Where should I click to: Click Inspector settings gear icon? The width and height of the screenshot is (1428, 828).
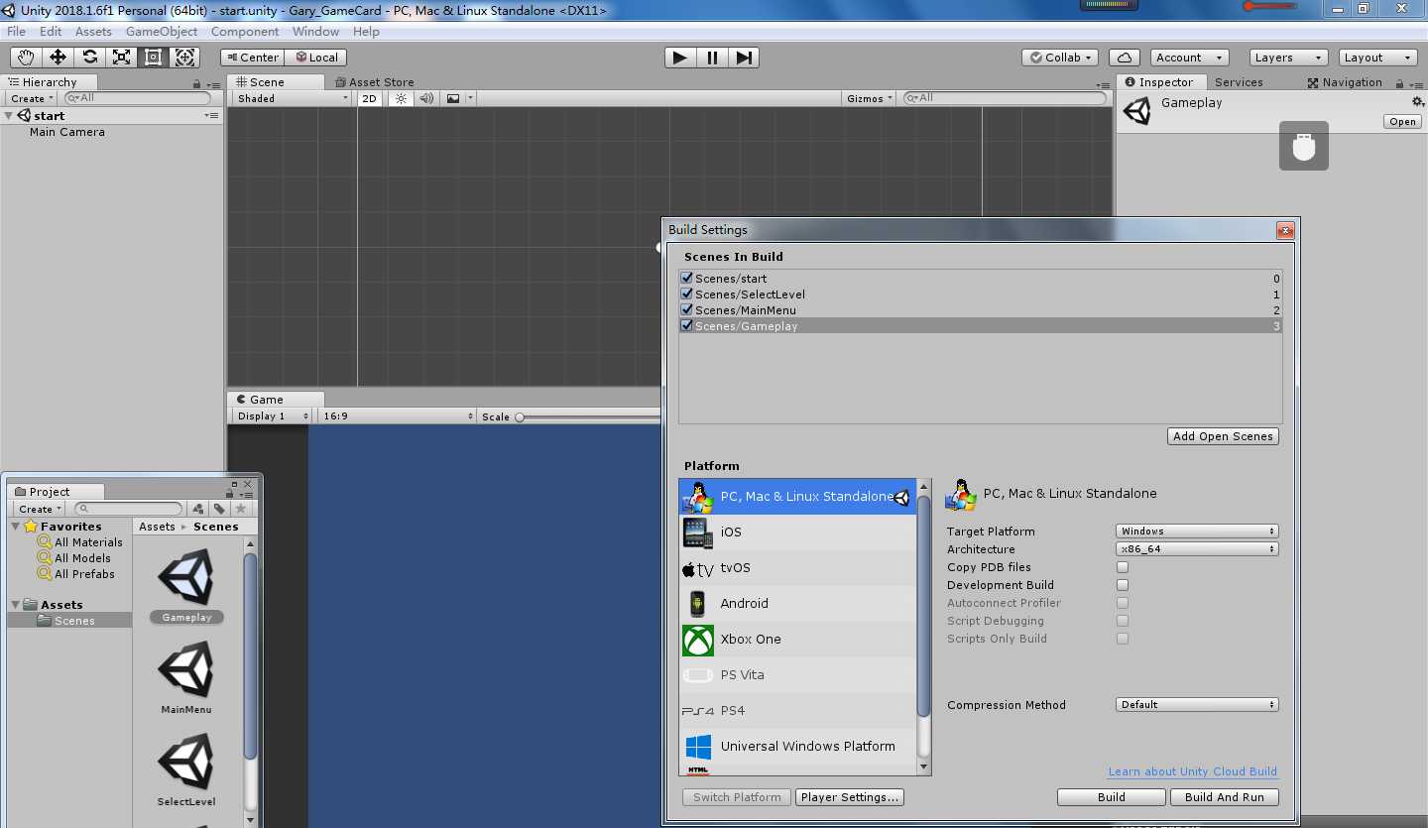pos(1417,102)
